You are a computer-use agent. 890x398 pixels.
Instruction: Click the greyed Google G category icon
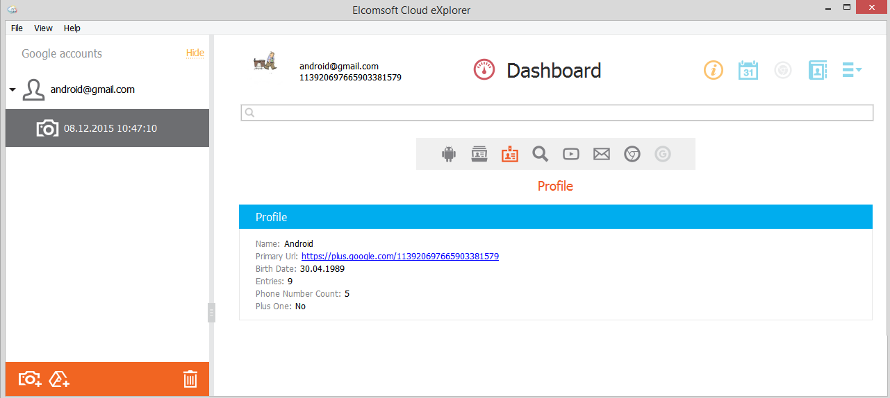[663, 154]
